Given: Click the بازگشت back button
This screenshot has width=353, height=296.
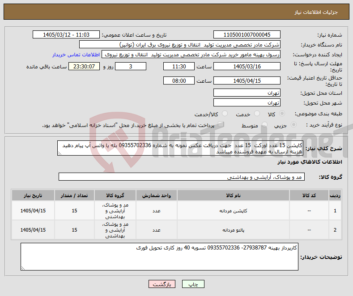Looking at the screenshot, I should point(162,284).
